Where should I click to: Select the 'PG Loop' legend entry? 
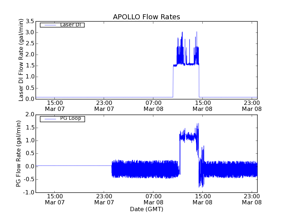pos(62,119)
